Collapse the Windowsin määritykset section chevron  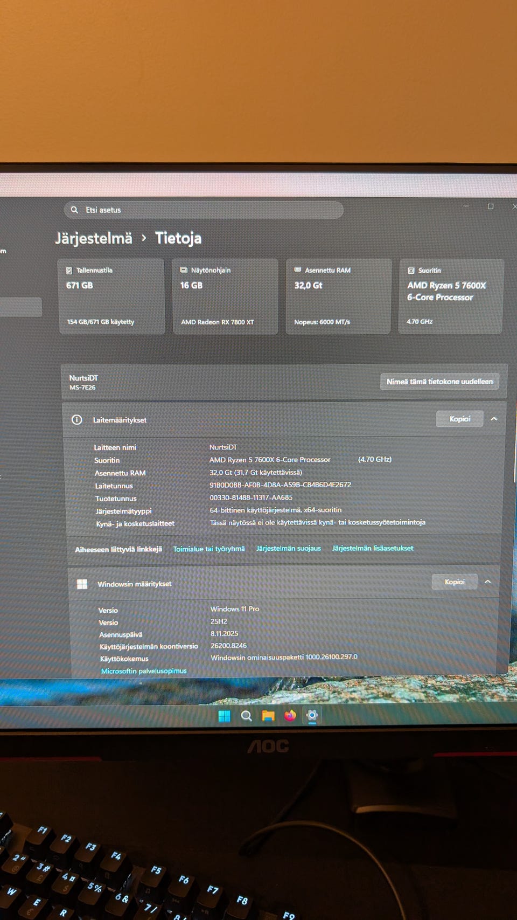pos(487,582)
